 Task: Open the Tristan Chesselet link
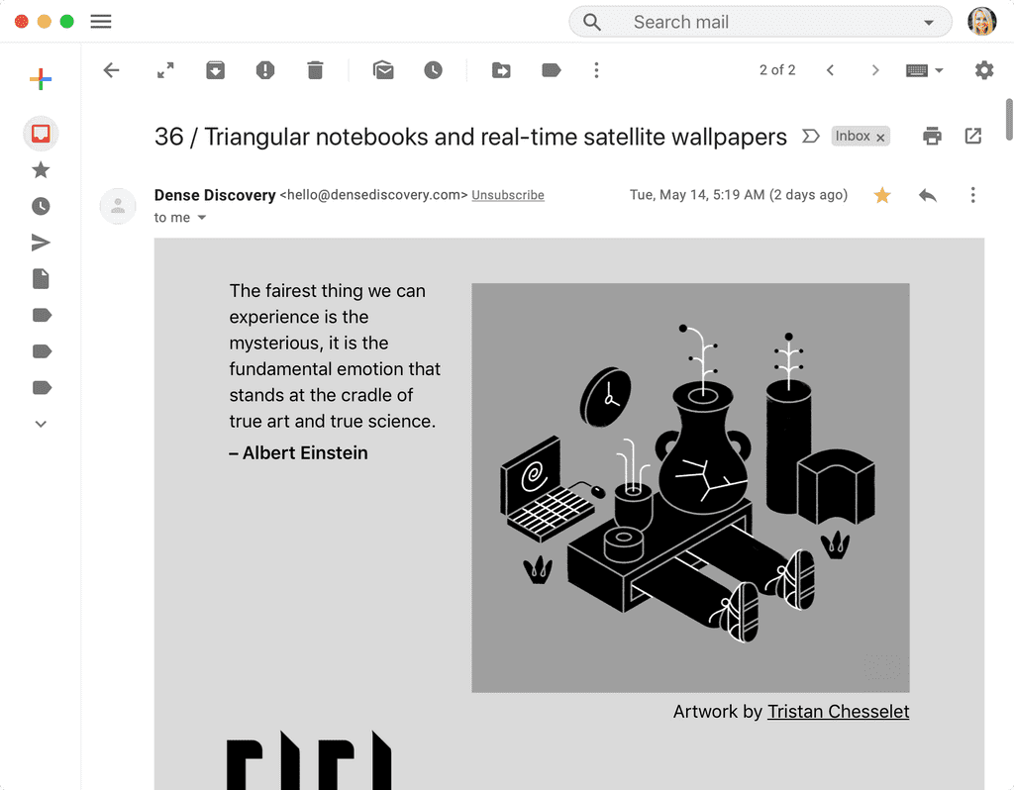click(838, 712)
